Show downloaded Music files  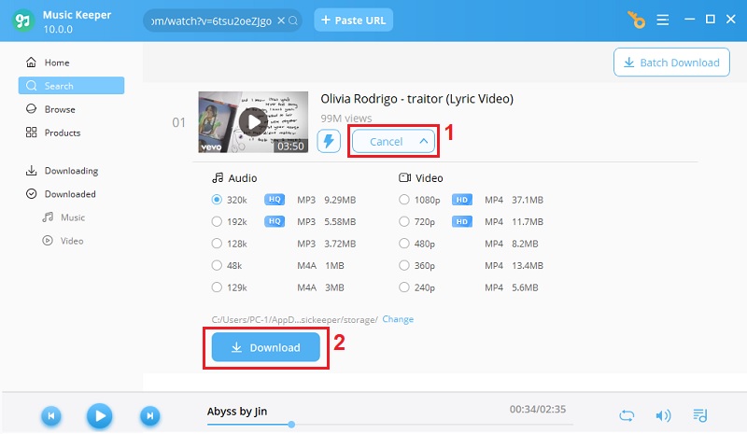(x=63, y=217)
